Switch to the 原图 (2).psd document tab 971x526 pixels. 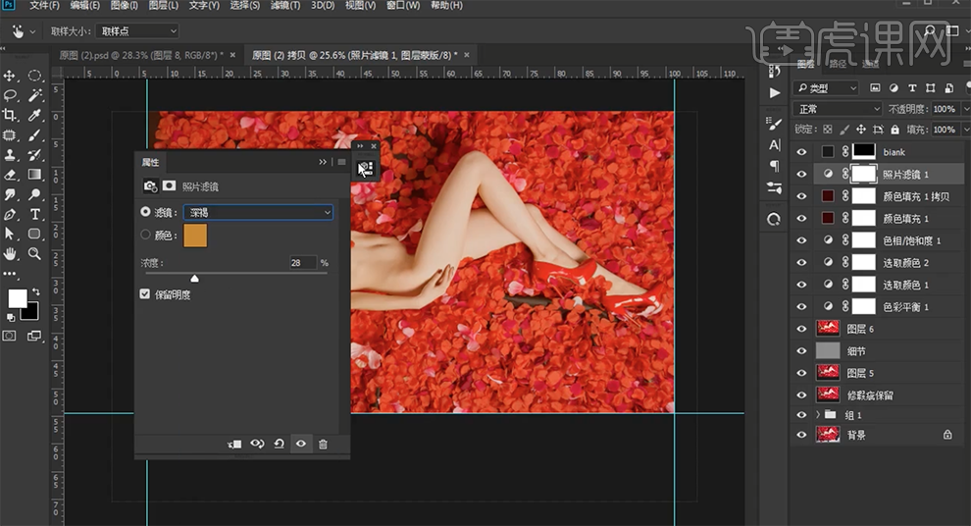[140, 54]
